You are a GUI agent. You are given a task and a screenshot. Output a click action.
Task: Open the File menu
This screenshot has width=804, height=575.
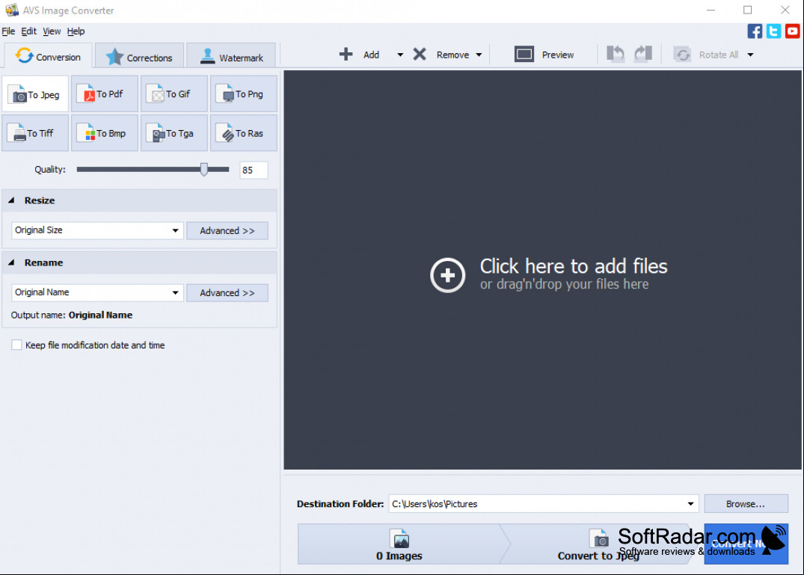8,31
